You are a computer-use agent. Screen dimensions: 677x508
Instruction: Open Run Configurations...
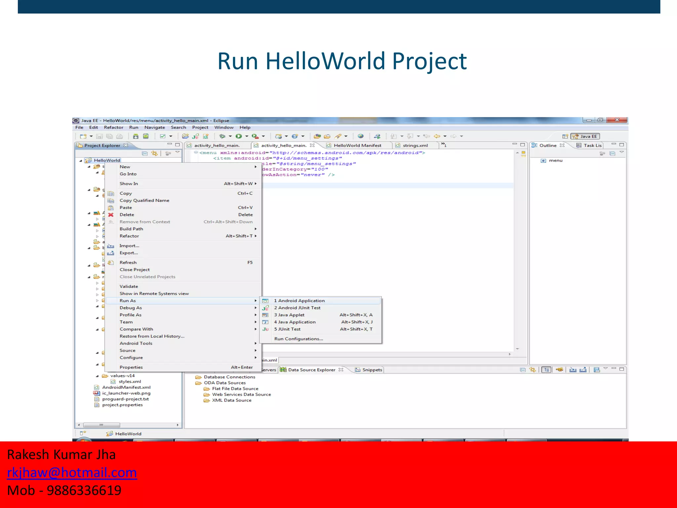(321, 339)
